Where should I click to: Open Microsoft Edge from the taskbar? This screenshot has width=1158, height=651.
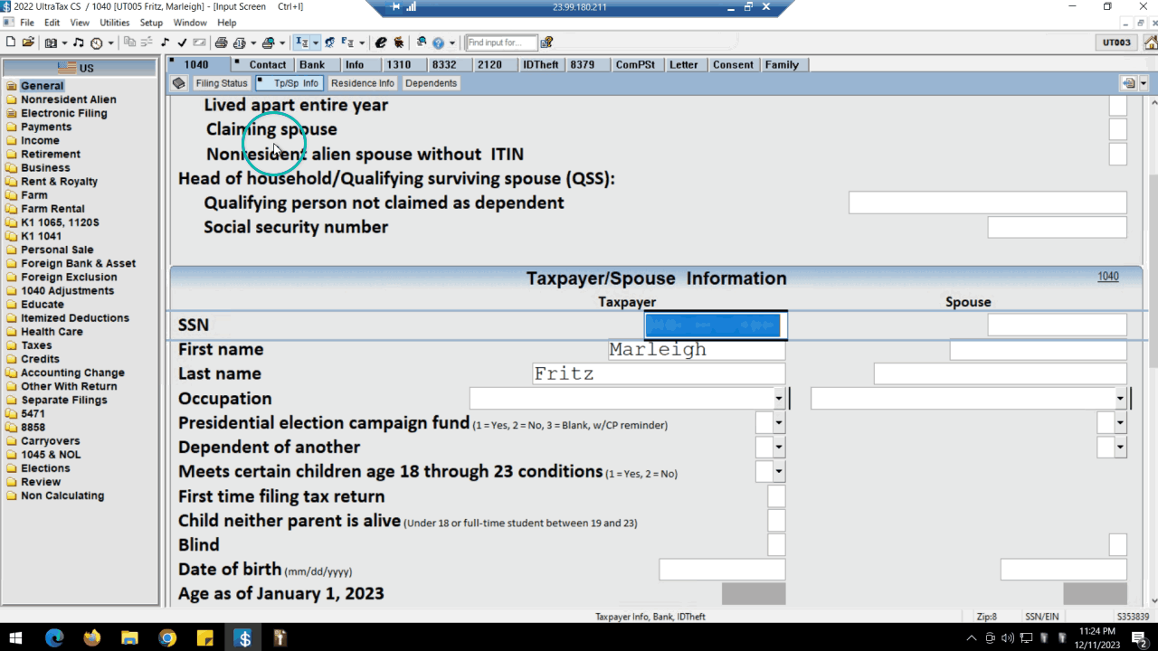[x=53, y=637]
